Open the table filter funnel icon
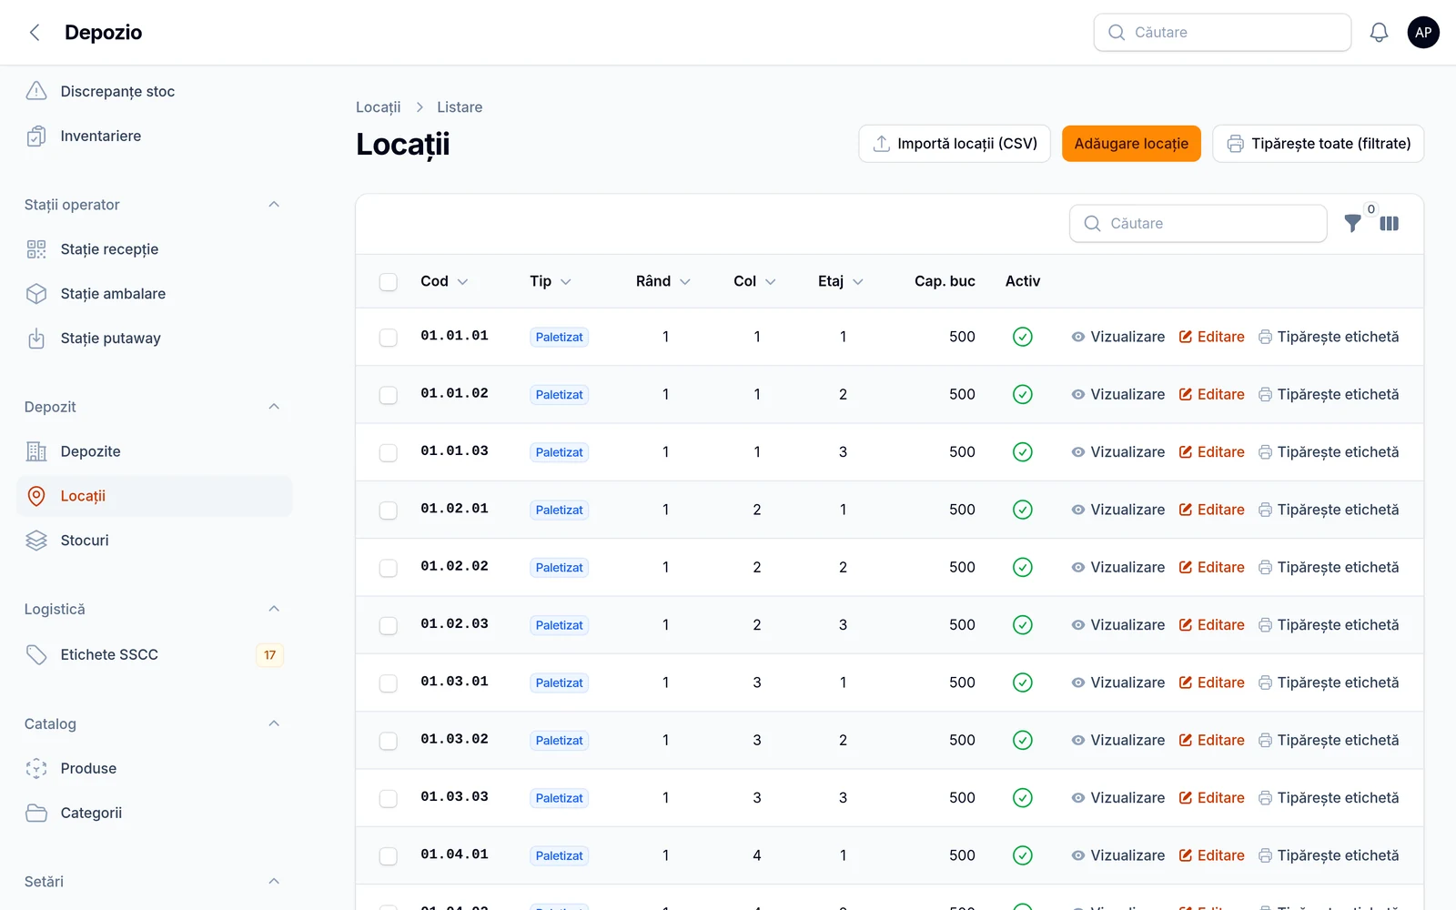The image size is (1456, 910). coord(1353,223)
